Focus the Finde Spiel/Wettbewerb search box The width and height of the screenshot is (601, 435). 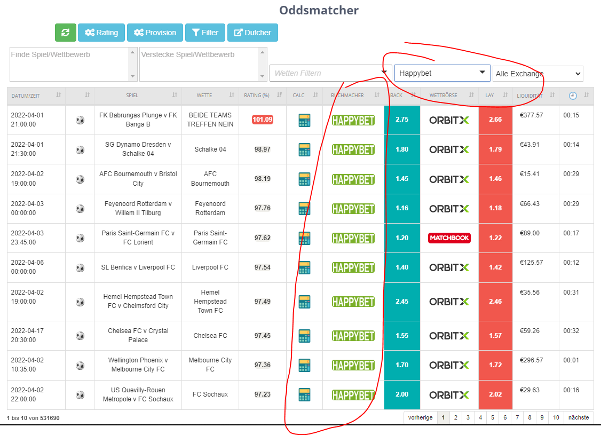point(73,65)
